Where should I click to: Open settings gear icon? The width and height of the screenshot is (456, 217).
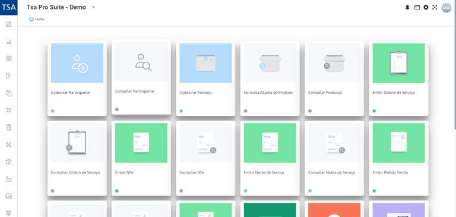tap(426, 8)
